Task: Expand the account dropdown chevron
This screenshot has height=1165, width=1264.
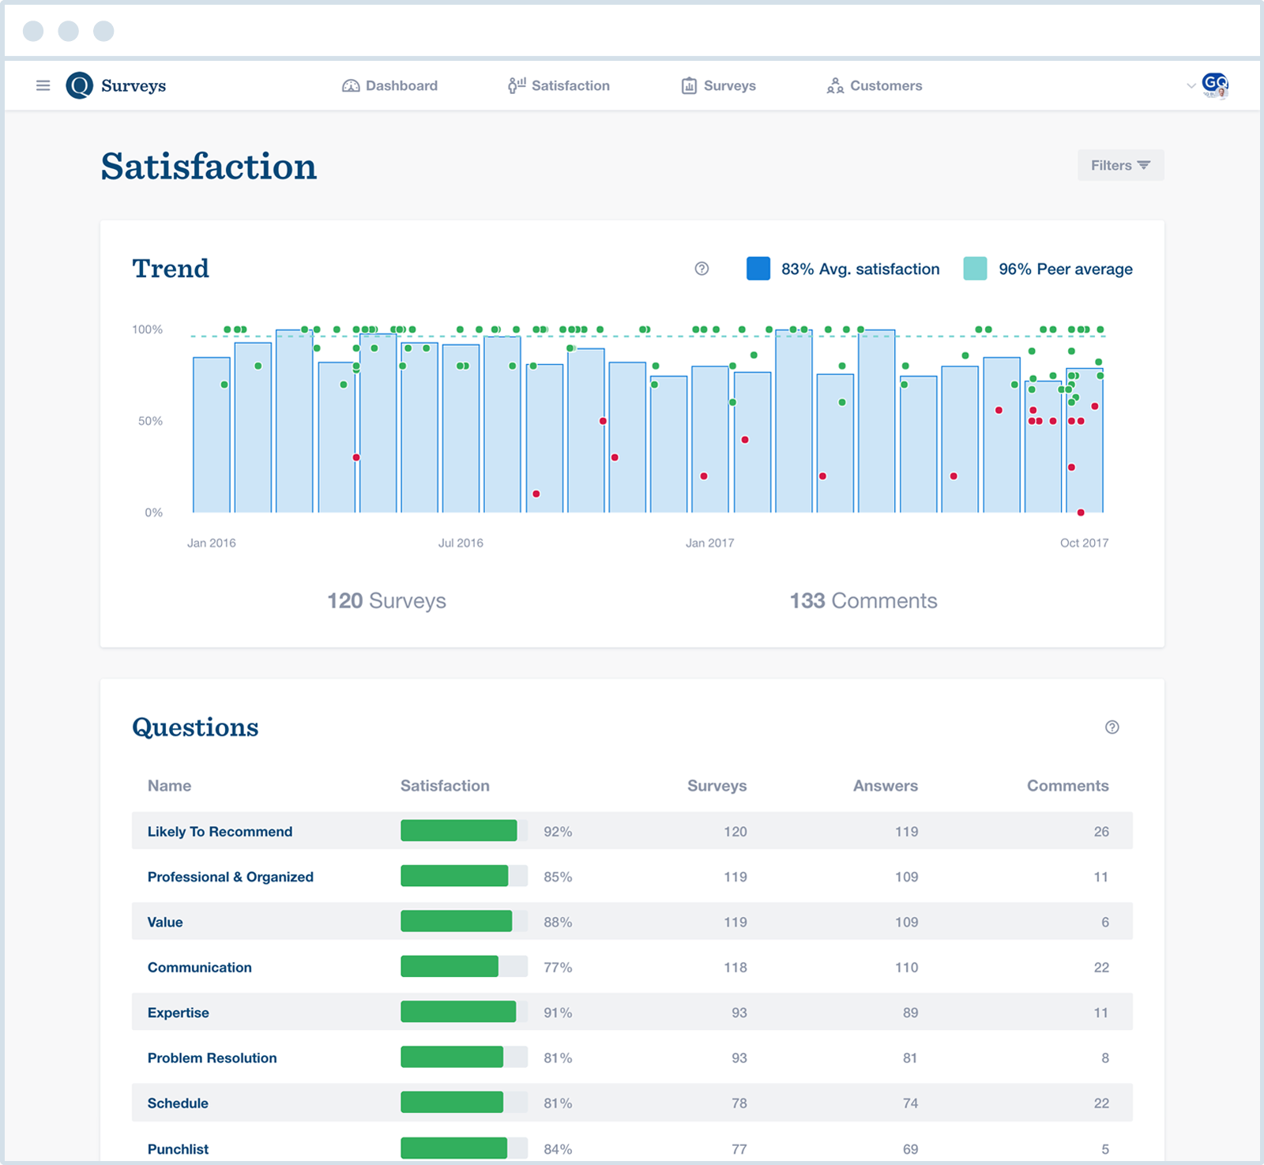Action: pyautogui.click(x=1191, y=85)
